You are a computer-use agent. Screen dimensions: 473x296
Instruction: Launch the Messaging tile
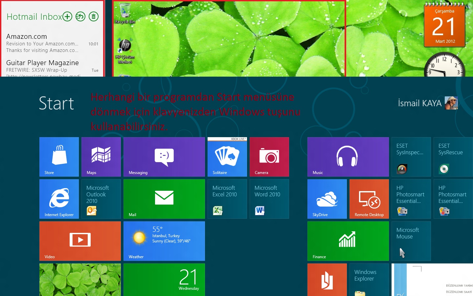click(164, 157)
